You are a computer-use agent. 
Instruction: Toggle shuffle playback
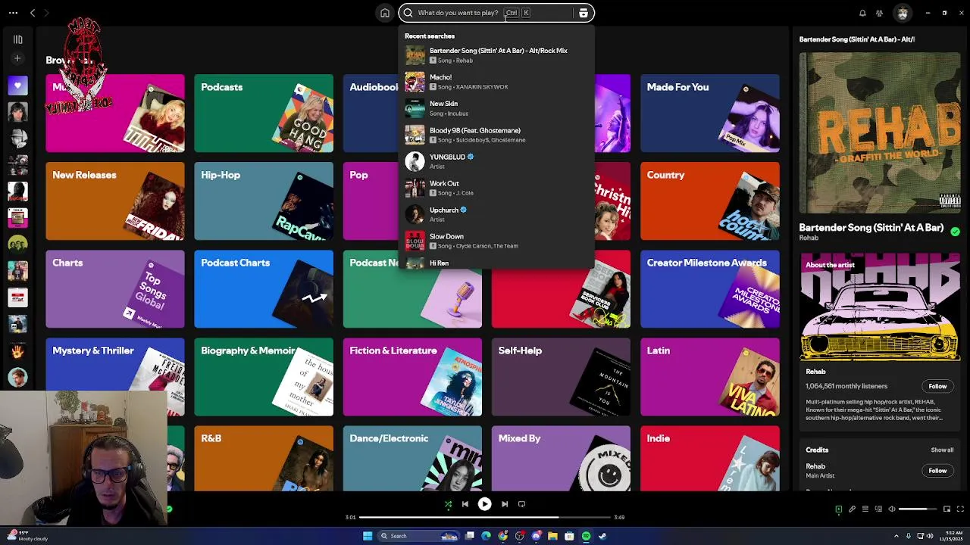pyautogui.click(x=448, y=504)
